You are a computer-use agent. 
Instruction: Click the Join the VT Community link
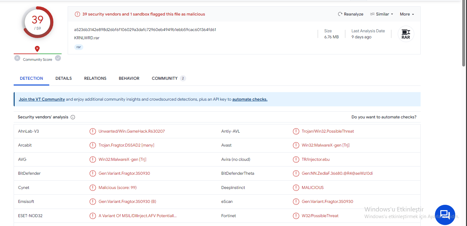42,99
